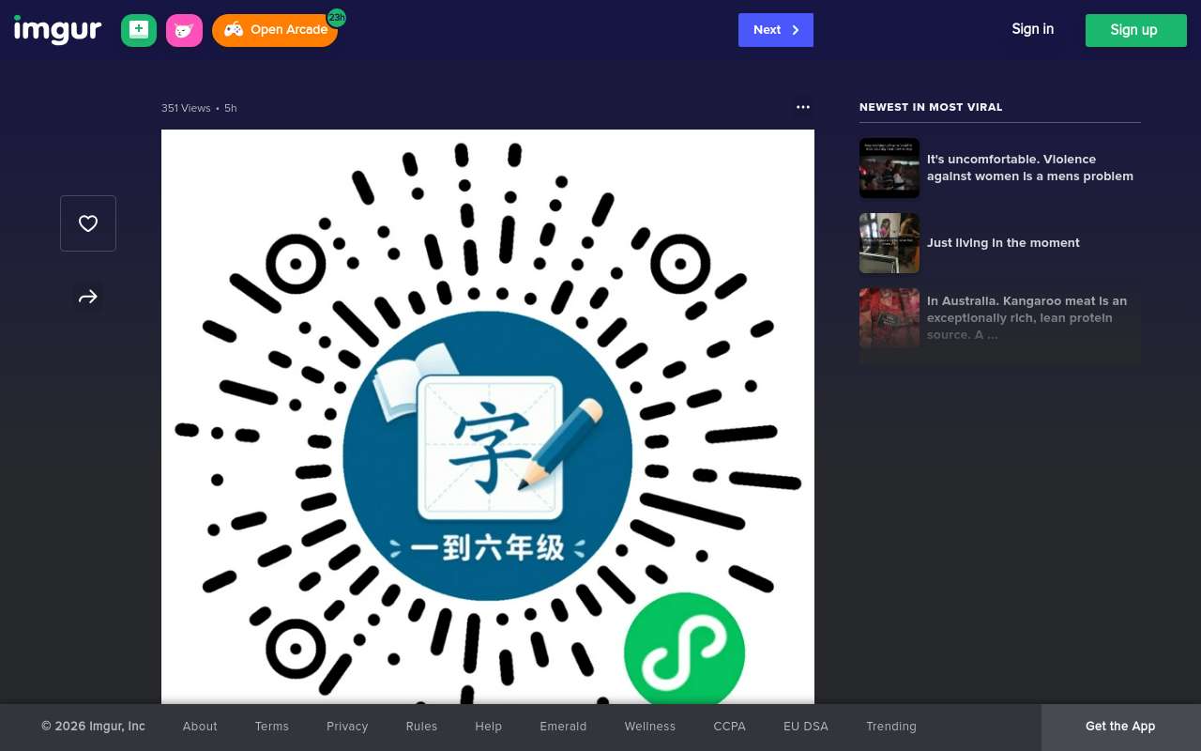
Task: Open the Emerald footer link
Action: click(x=563, y=727)
